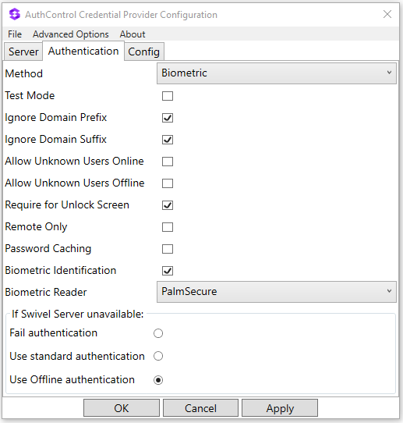Switch to the Config tab
403x423 pixels.
coord(144,52)
